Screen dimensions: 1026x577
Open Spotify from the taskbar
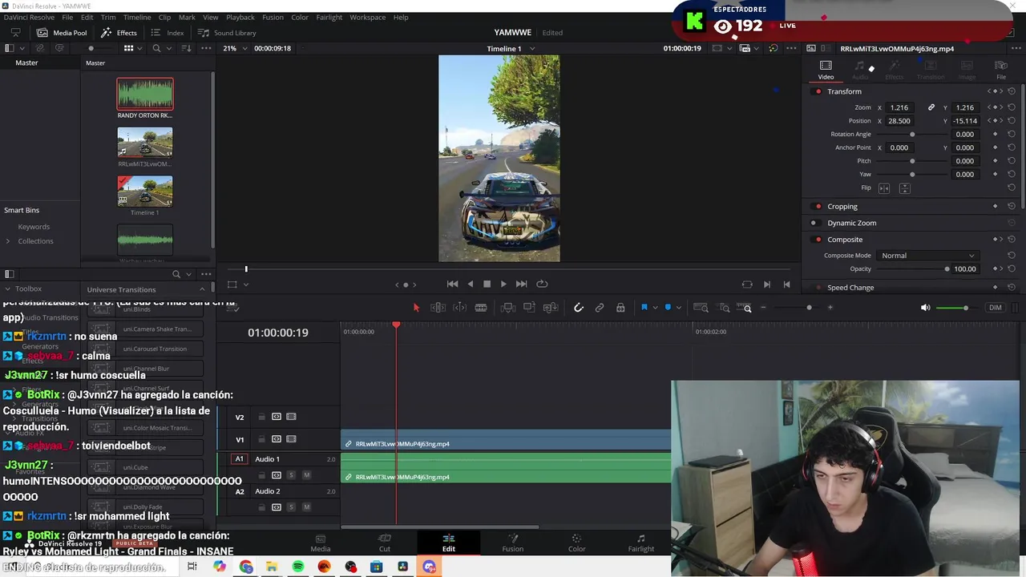298,567
